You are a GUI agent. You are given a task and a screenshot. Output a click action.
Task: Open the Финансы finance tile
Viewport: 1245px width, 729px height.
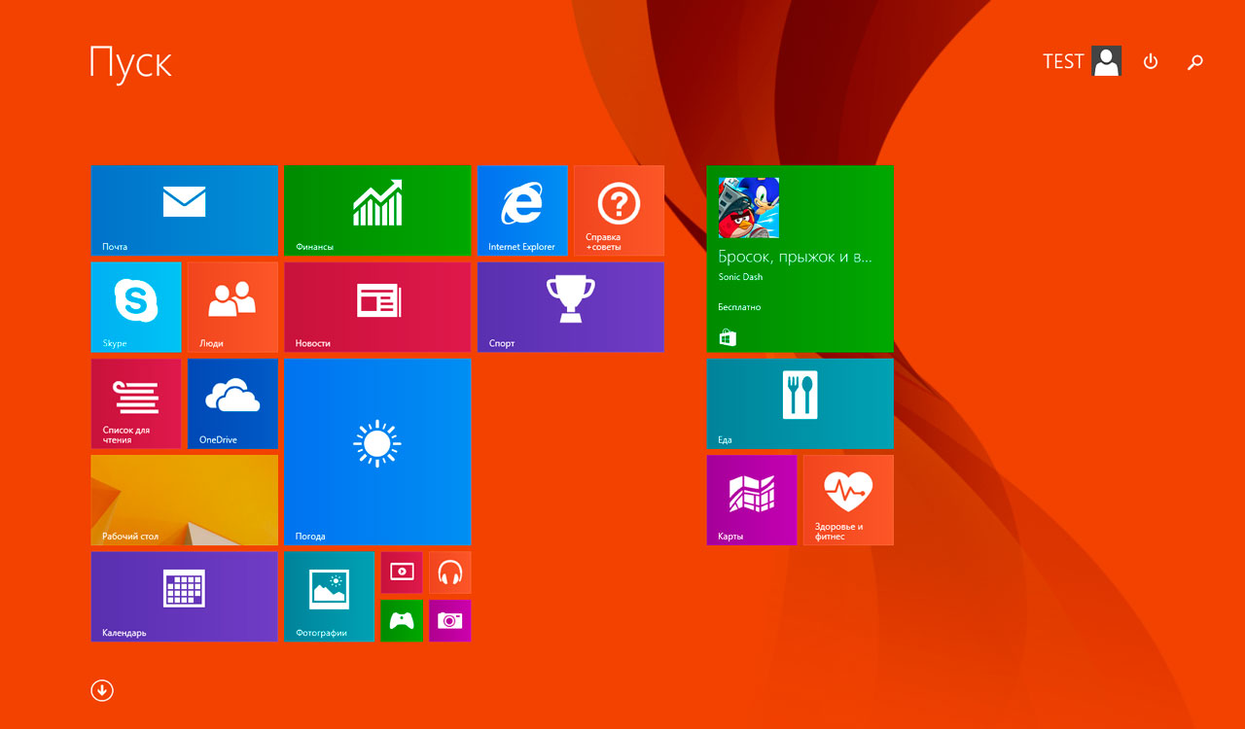pos(377,210)
